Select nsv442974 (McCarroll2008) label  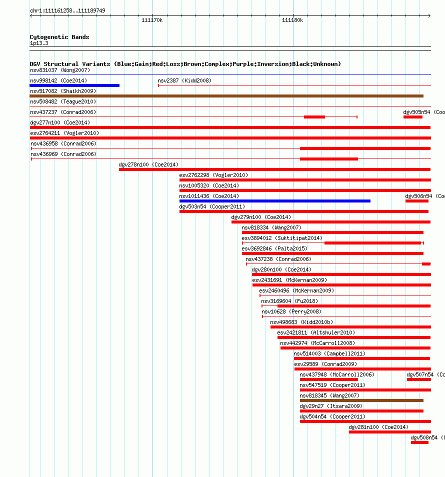pyautogui.click(x=317, y=343)
